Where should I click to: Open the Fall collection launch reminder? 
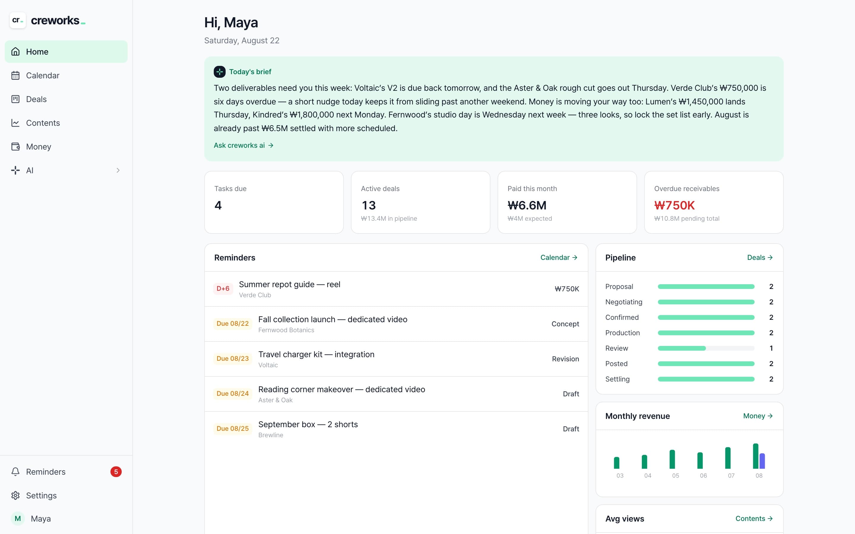396,324
